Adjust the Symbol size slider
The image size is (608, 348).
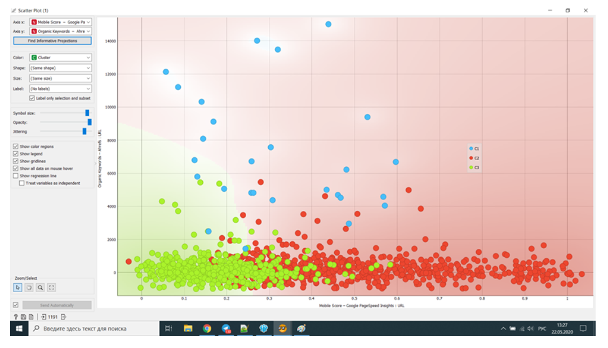coord(87,113)
